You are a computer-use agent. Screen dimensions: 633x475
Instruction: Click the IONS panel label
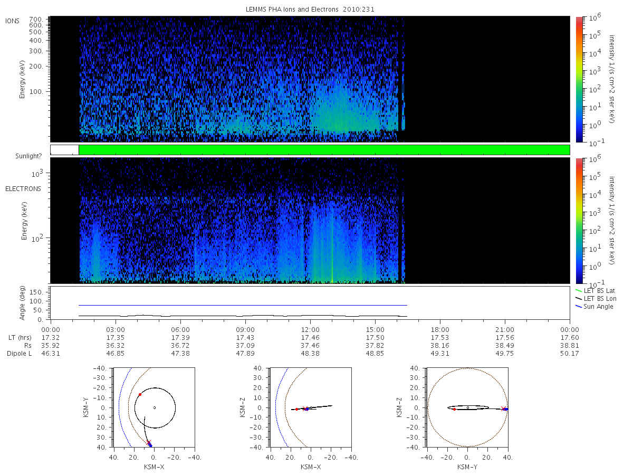13,21
